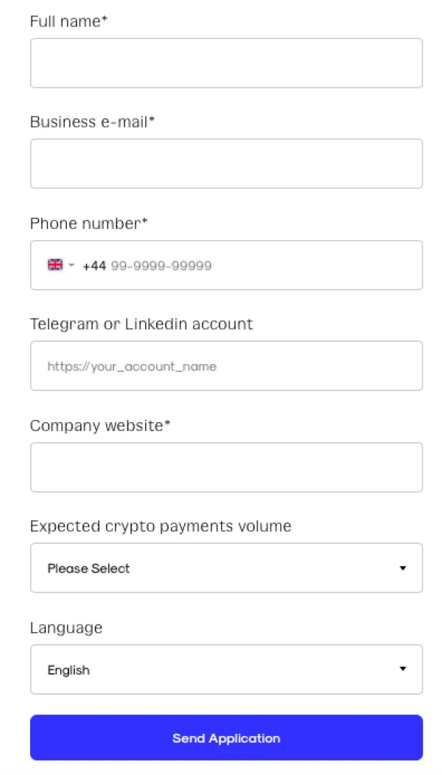Click the Company website input field
442x775 pixels.
(226, 467)
